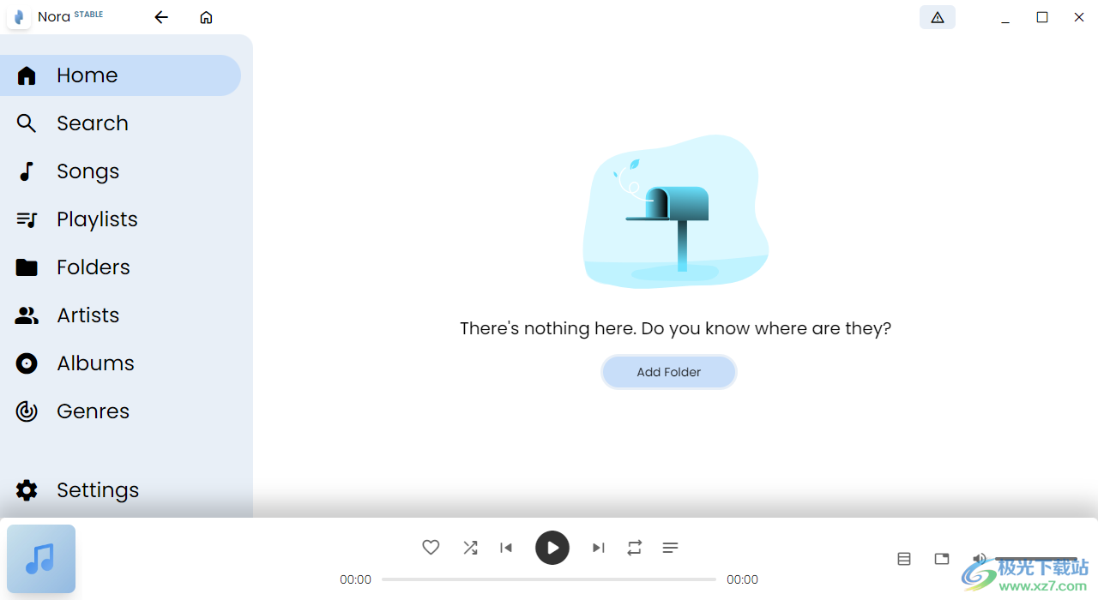1098x600 pixels.
Task: Open the other settings icon beside mini player
Action: click(x=904, y=559)
